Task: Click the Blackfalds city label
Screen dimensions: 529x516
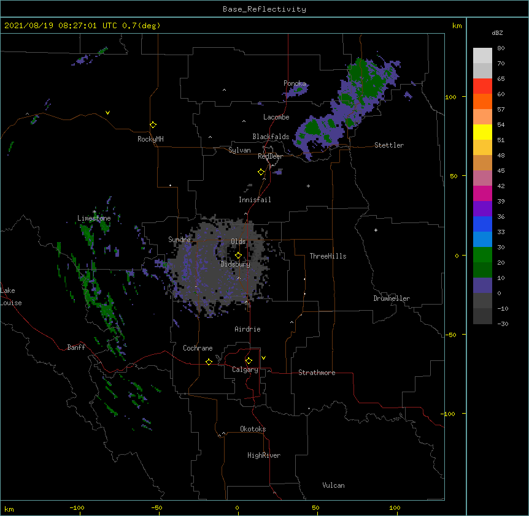Action: tap(271, 137)
